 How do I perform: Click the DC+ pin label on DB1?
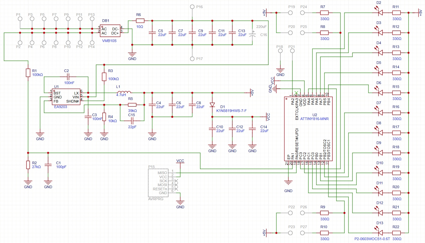tap(115, 33)
